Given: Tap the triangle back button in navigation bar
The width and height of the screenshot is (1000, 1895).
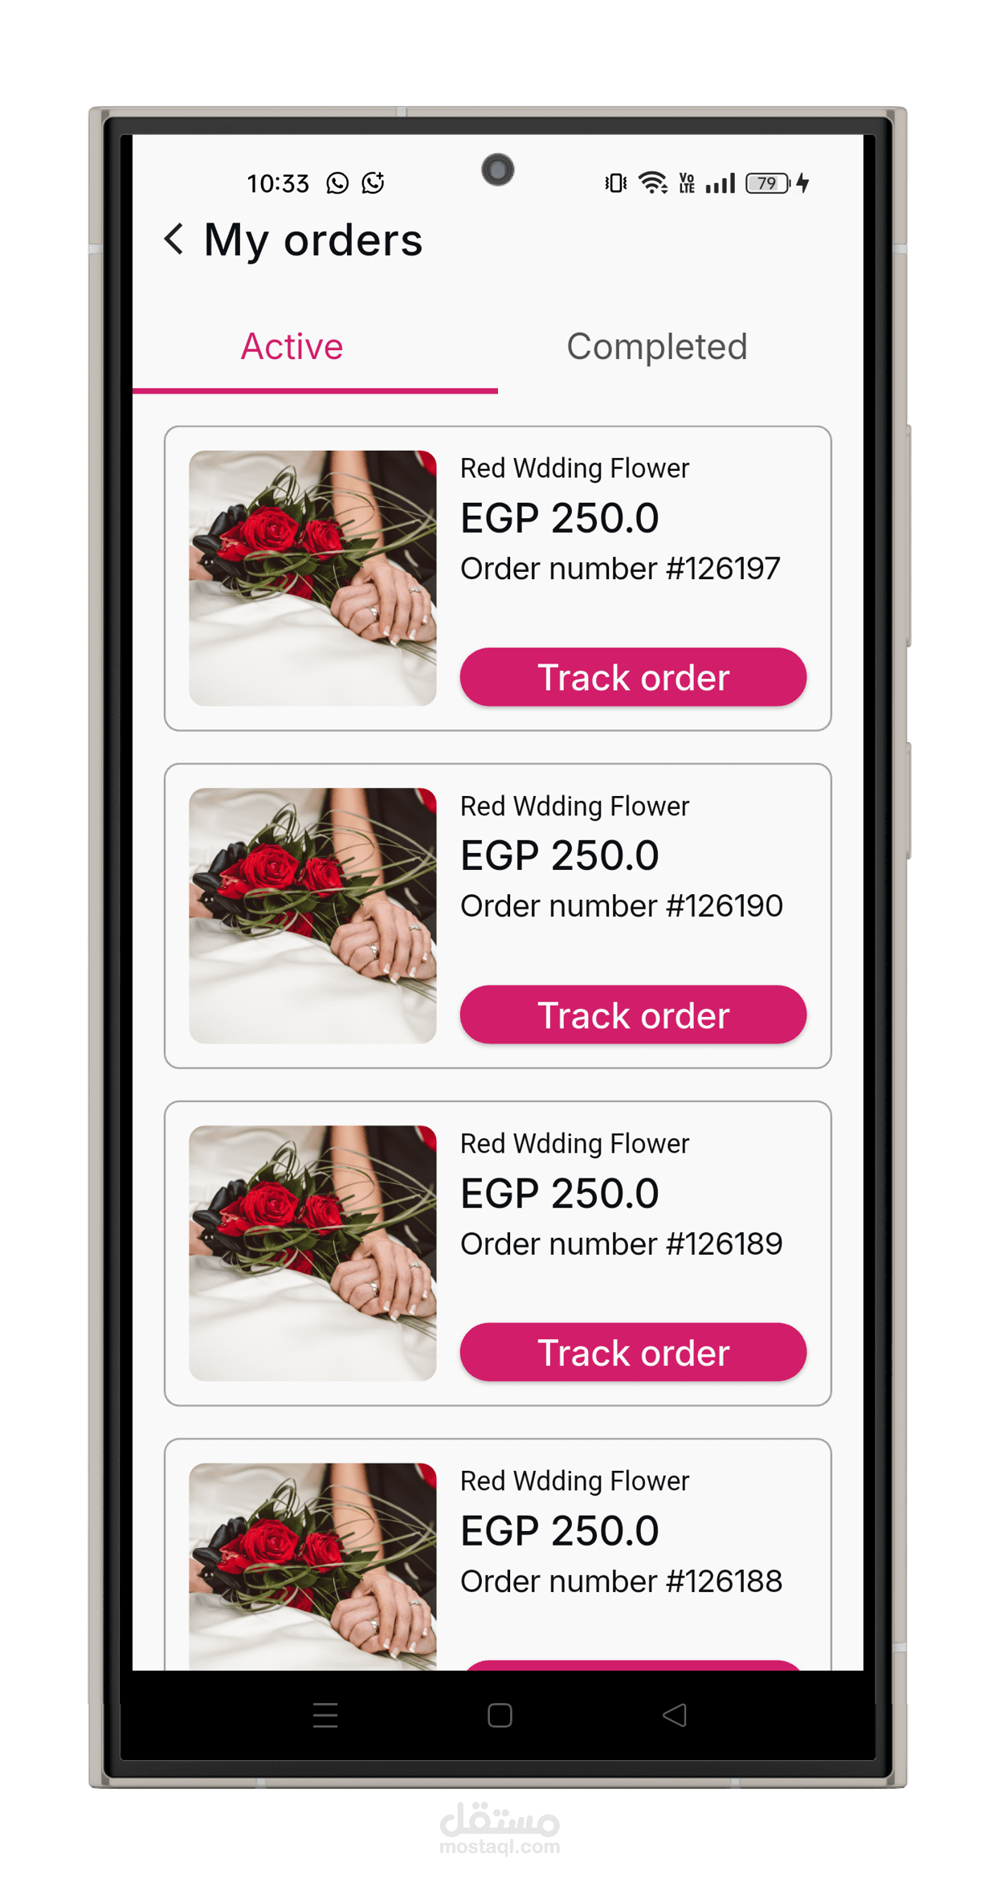Looking at the screenshot, I should pos(675,1715).
